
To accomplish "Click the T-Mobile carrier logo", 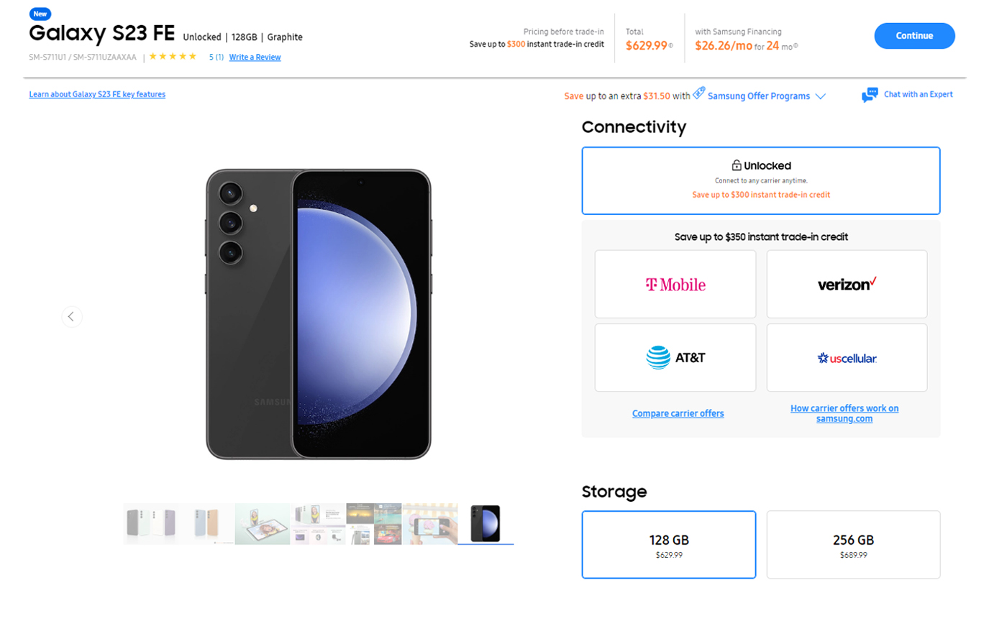I will (x=675, y=284).
